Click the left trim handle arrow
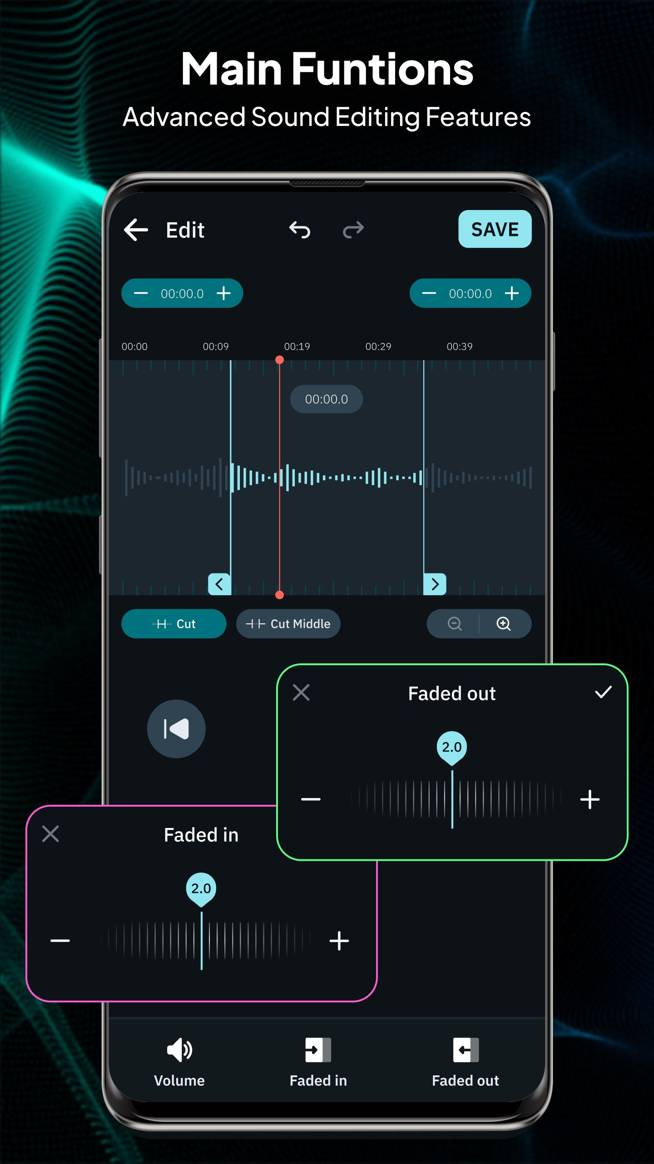The image size is (654, 1164). [220, 584]
